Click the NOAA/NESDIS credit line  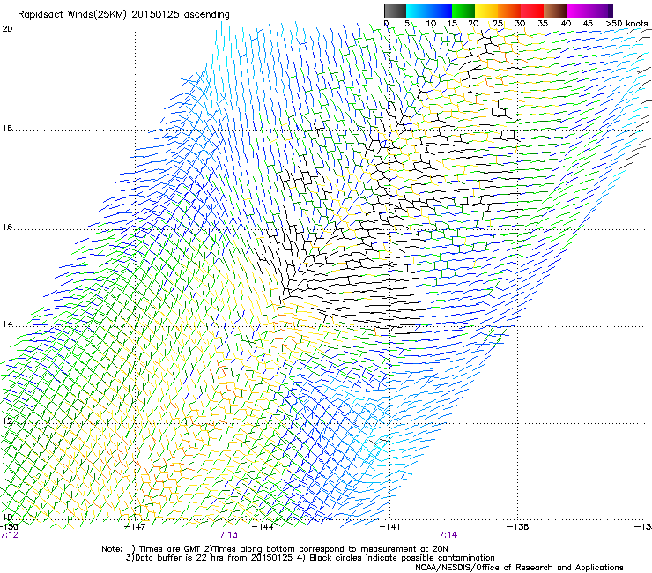pos(519,568)
